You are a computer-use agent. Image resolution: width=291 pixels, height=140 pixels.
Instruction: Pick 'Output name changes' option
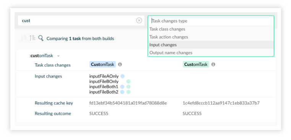(x=211, y=53)
